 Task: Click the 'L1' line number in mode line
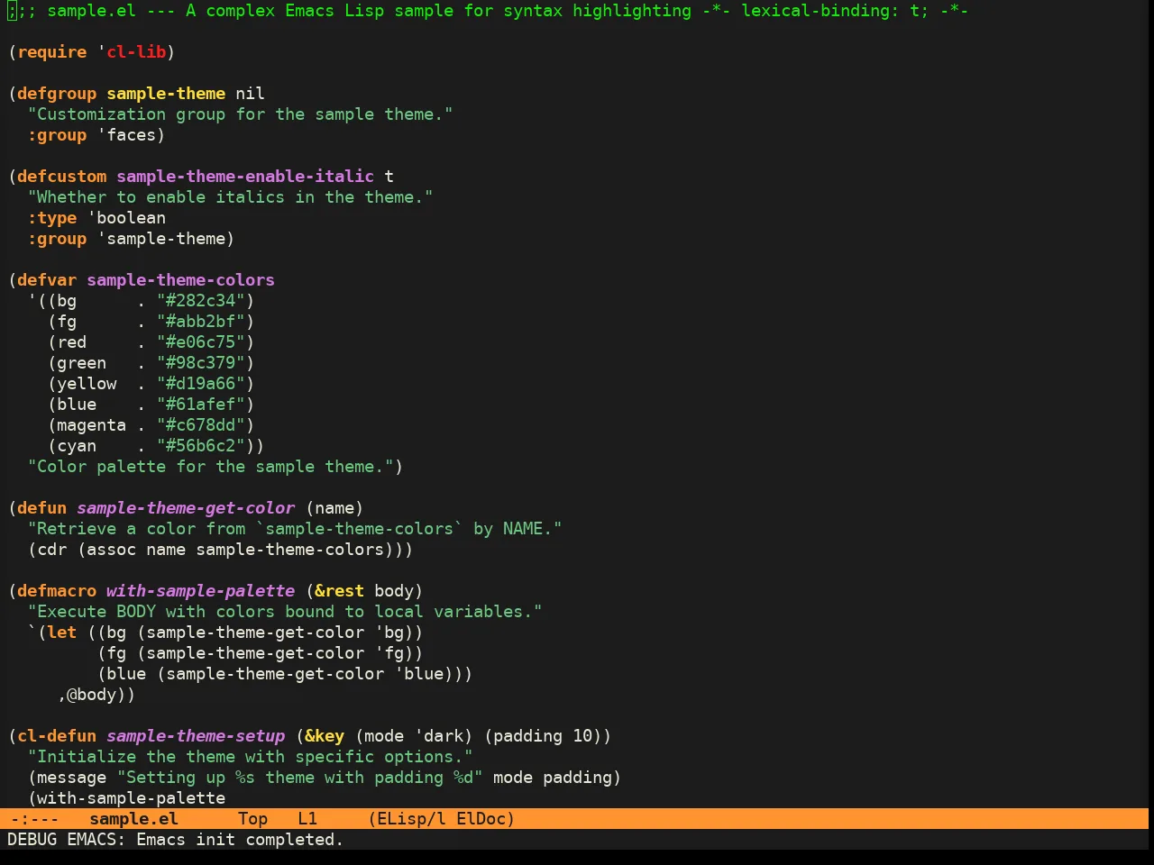(x=307, y=819)
